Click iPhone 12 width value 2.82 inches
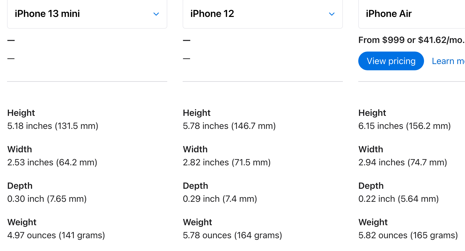Screen dimensions: 465x251 [226, 162]
